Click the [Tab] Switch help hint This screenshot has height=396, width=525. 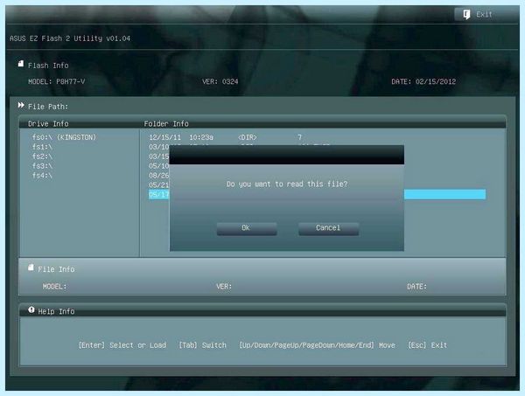click(203, 345)
